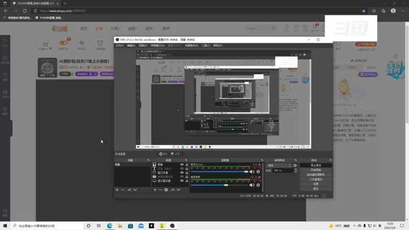The height and width of the screenshot is (230, 409).
Task: Open OBS 文件(F) menu
Action: tap(120, 45)
